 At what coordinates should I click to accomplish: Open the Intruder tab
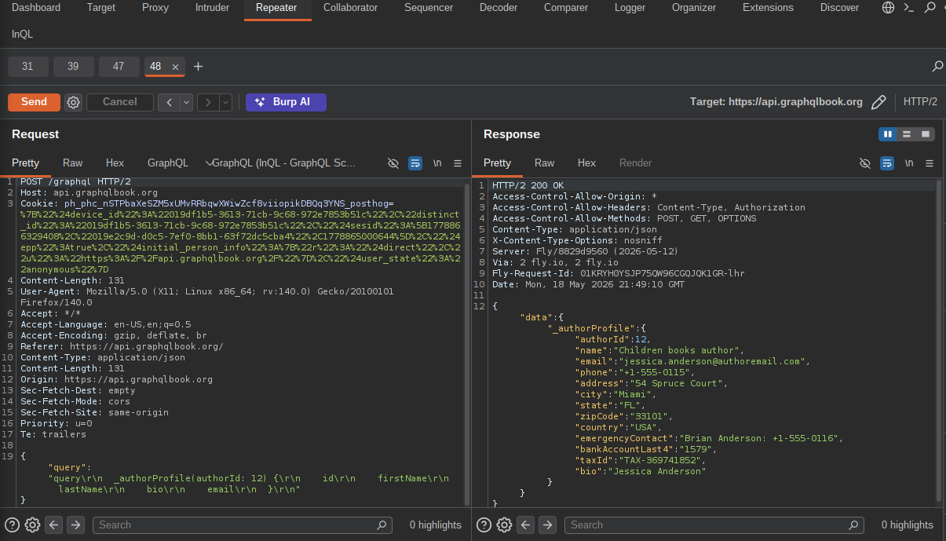click(212, 8)
